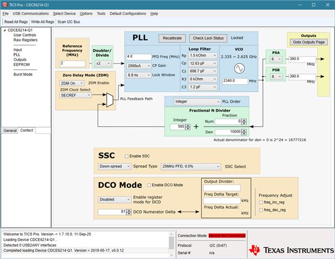
Task: Open the Select Device menu
Action: (64, 13)
